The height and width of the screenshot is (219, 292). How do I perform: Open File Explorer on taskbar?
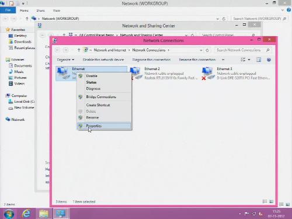tap(44, 214)
